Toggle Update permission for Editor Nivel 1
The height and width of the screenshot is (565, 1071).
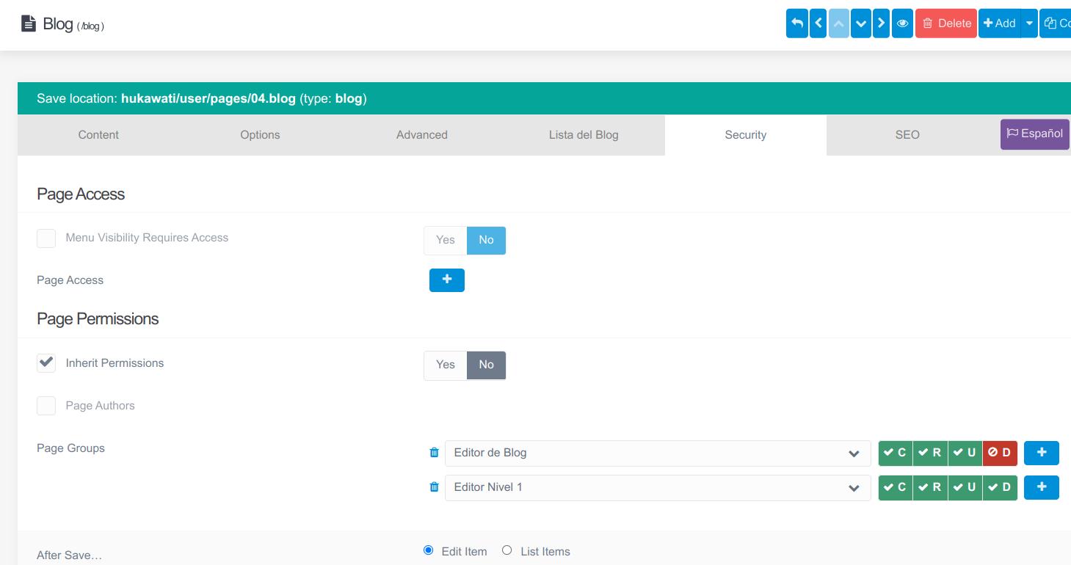(x=965, y=487)
